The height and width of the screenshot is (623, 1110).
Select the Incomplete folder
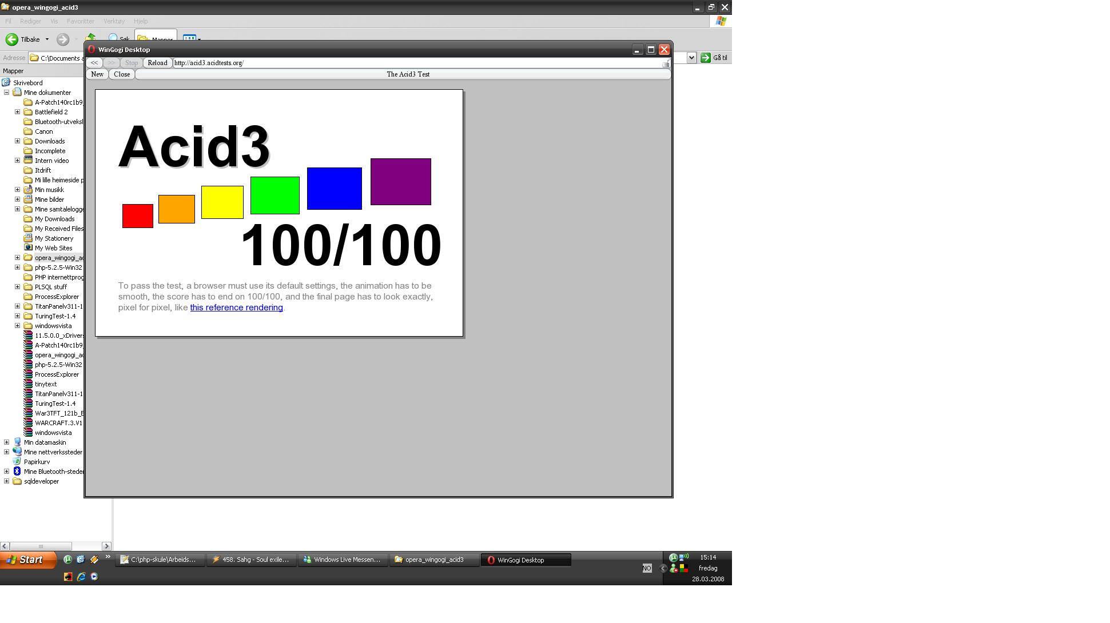tap(50, 151)
